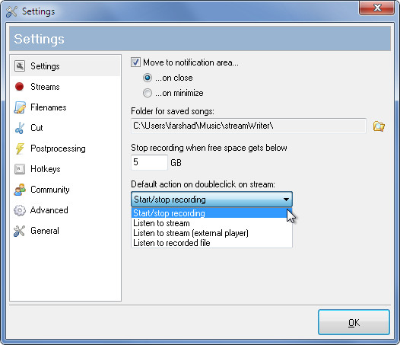400x345 pixels.
Task: Browse for saved songs folder icon
Action: coord(379,126)
